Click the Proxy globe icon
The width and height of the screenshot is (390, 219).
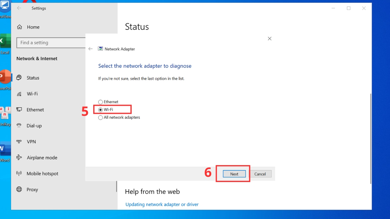point(19,189)
